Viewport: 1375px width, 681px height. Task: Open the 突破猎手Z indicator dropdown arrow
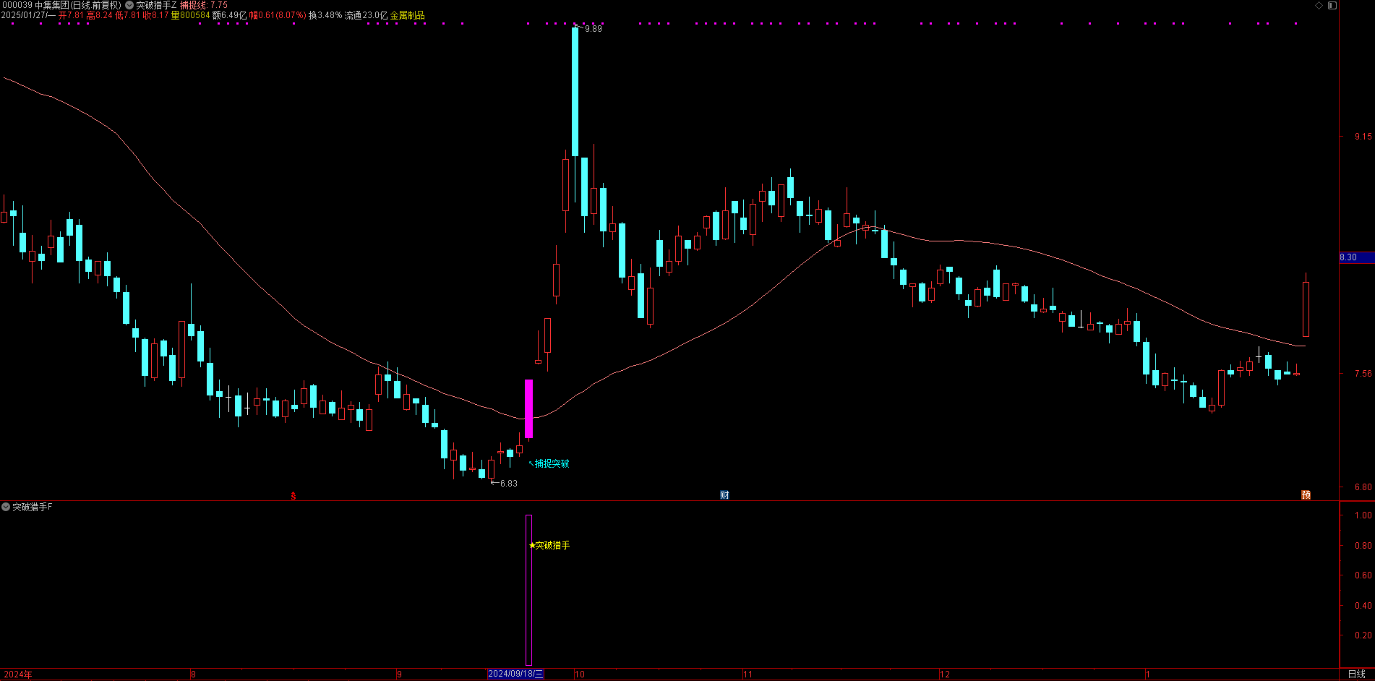pos(129,5)
